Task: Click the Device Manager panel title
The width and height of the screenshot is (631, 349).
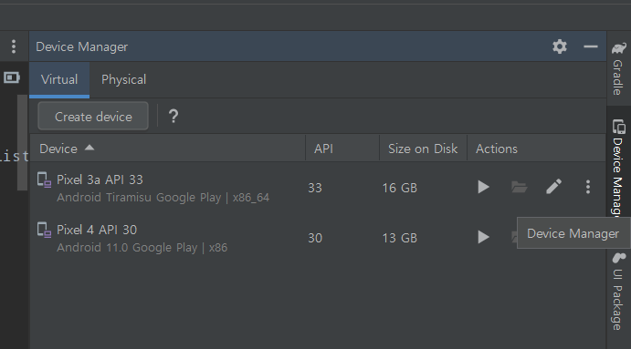Action: pyautogui.click(x=81, y=47)
